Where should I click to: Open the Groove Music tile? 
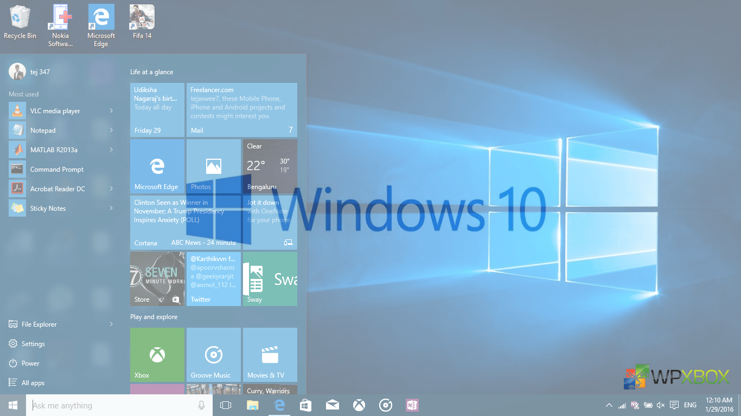214,355
